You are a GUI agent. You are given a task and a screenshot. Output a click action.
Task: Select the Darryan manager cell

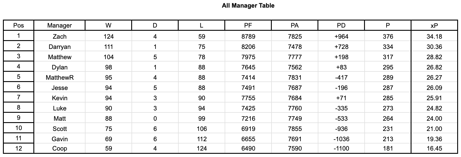click(x=59, y=47)
